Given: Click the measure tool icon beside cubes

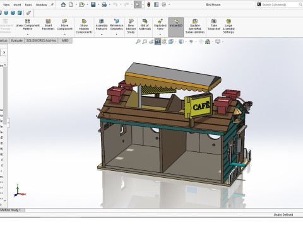Looking at the screenshot, I should [x=28, y=13].
